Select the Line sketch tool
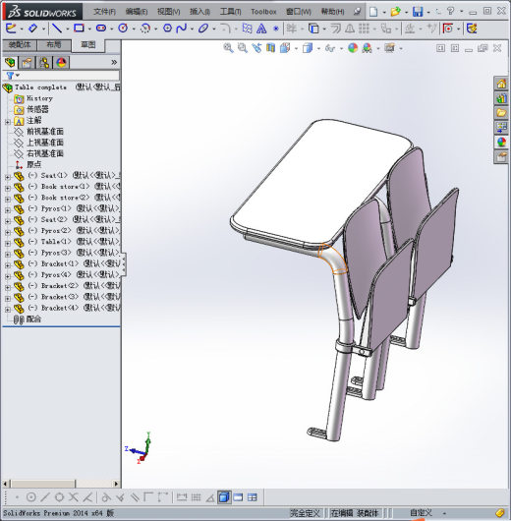The height and width of the screenshot is (521, 511). coord(57,29)
